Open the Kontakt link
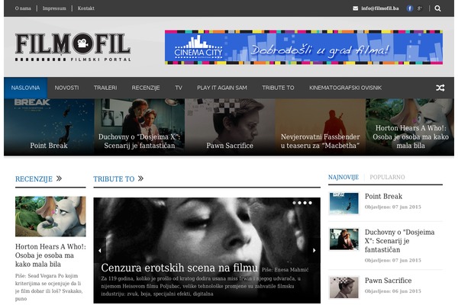The height and width of the screenshot is (305, 458). coord(85,8)
